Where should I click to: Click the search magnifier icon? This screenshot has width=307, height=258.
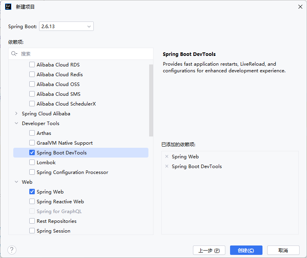(x=14, y=54)
